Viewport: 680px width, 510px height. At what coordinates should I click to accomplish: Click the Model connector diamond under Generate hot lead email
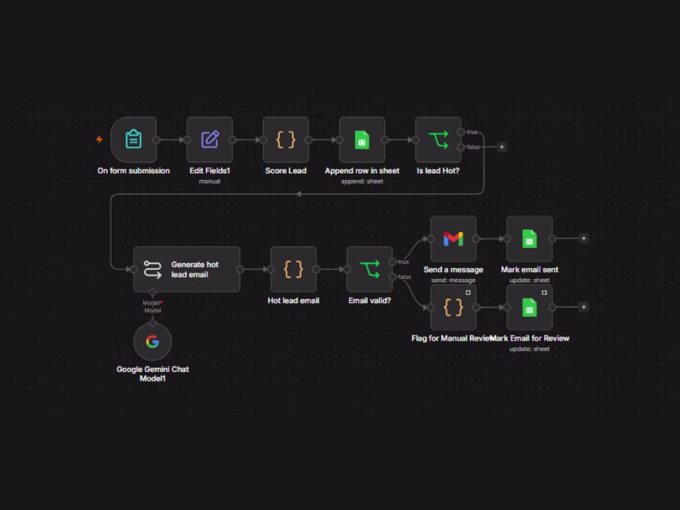click(x=152, y=292)
